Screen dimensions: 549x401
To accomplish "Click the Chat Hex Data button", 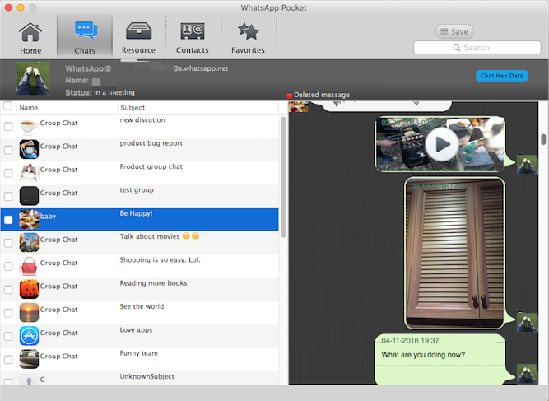I will tap(501, 76).
